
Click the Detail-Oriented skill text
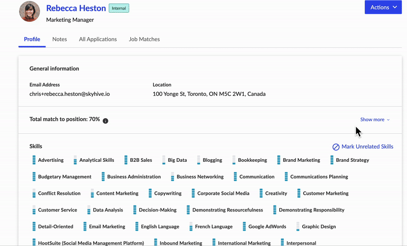[x=55, y=227]
